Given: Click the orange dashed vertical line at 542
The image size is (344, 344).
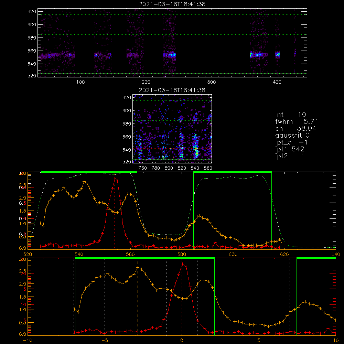Looking at the screenshot, I should click(84, 211).
